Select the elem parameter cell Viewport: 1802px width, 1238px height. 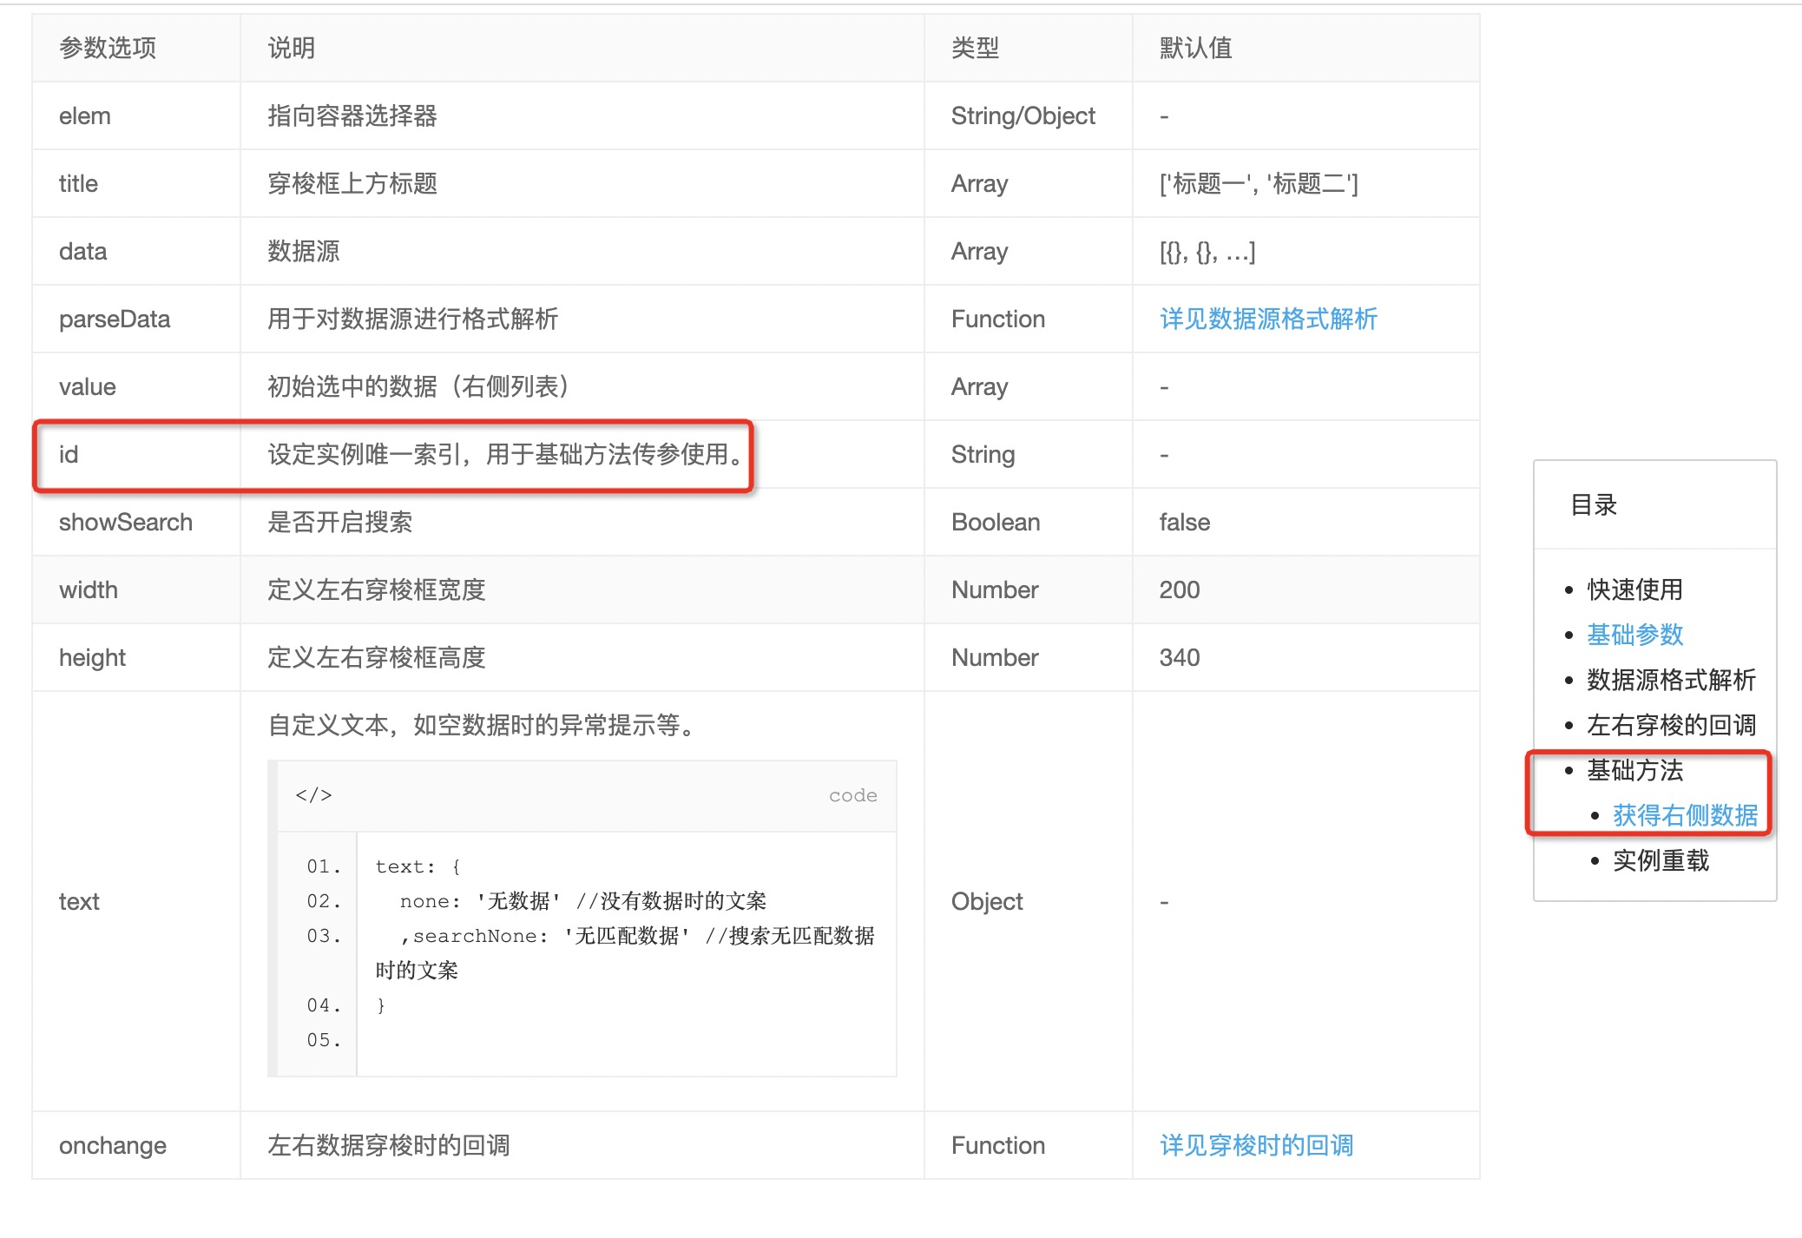(136, 115)
